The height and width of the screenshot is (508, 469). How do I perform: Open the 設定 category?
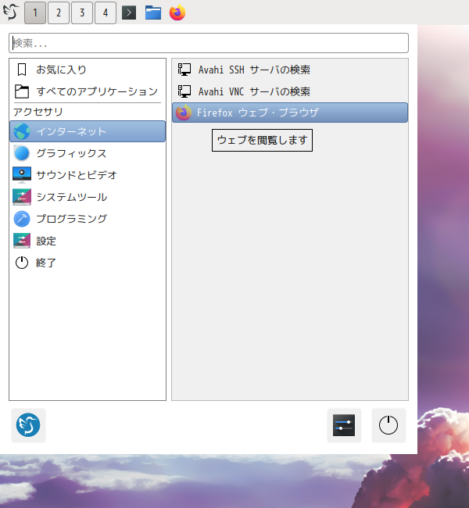(88, 241)
